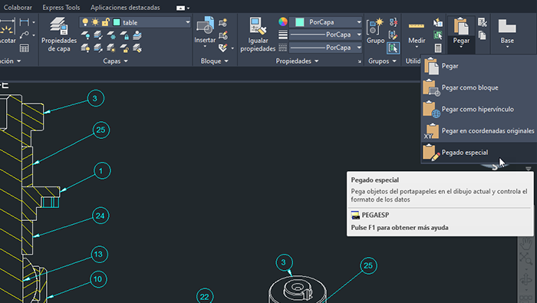Open Aplicaciones destacadas tab
The height and width of the screenshot is (303, 537).
[x=125, y=7]
